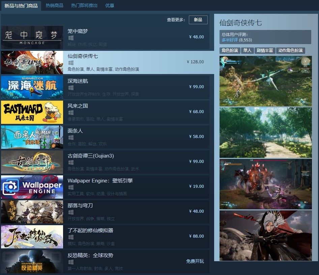Click Windows icon under 深海迷航

71,88
